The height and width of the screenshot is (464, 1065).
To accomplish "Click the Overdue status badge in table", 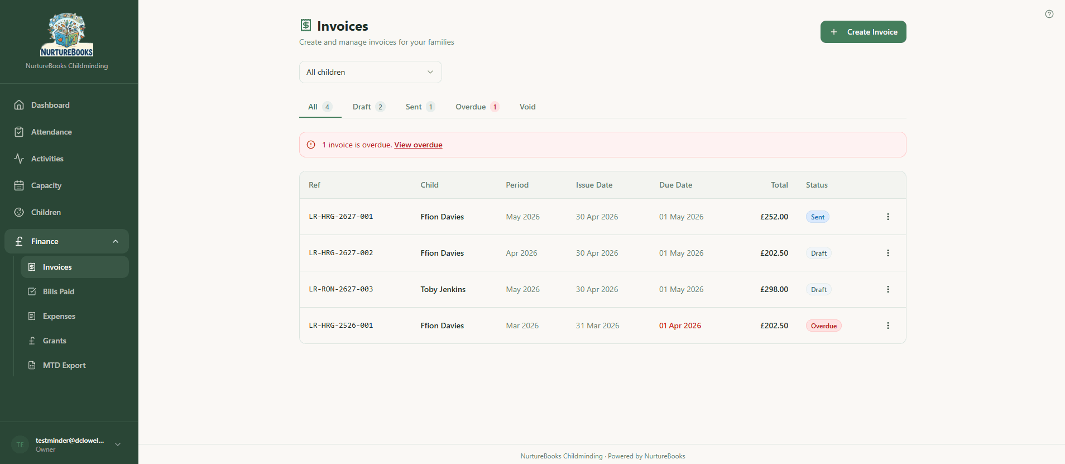I will click(823, 326).
